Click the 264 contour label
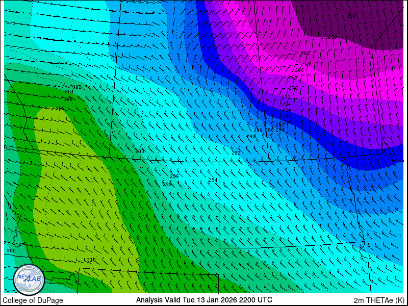 [x=306, y=65]
